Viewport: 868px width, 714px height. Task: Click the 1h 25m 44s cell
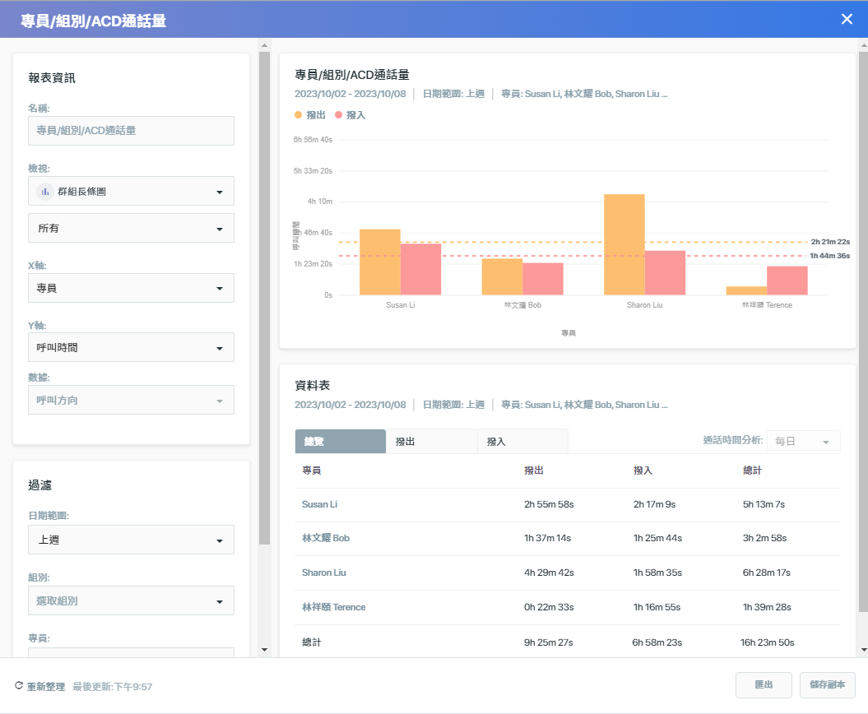click(657, 538)
